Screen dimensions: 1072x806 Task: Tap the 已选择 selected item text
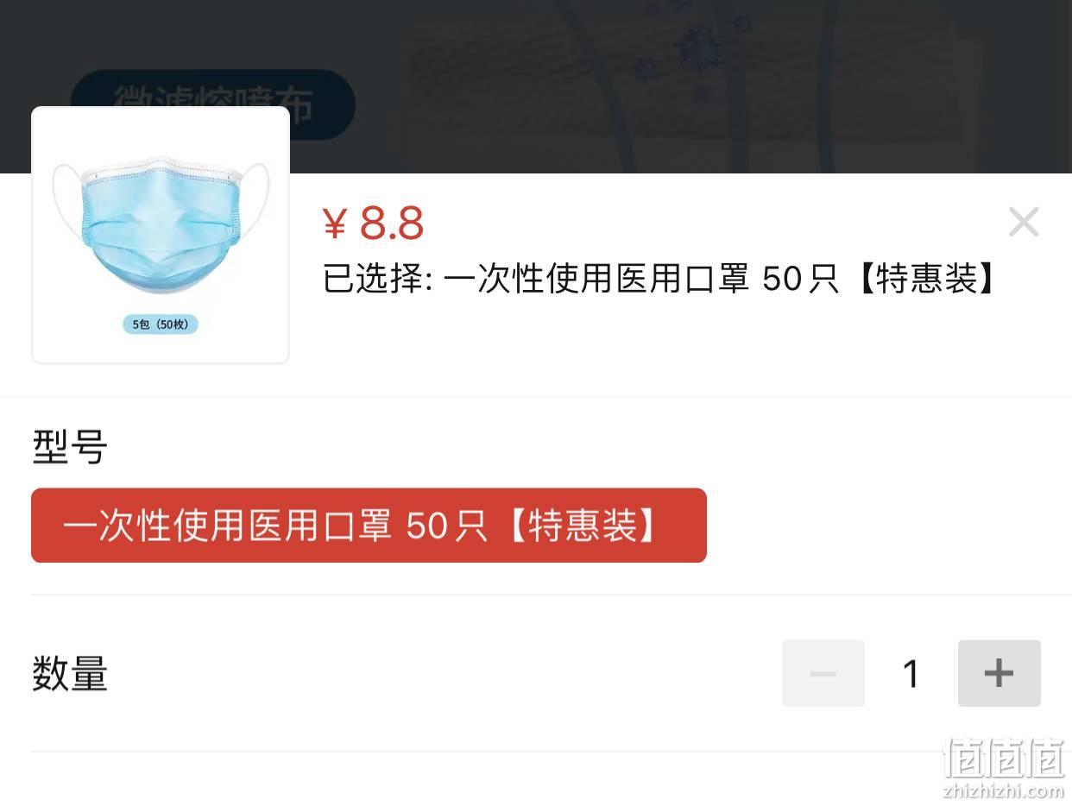(x=659, y=279)
